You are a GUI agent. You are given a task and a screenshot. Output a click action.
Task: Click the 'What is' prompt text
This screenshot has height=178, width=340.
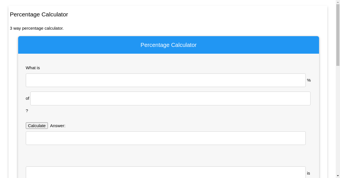click(33, 68)
